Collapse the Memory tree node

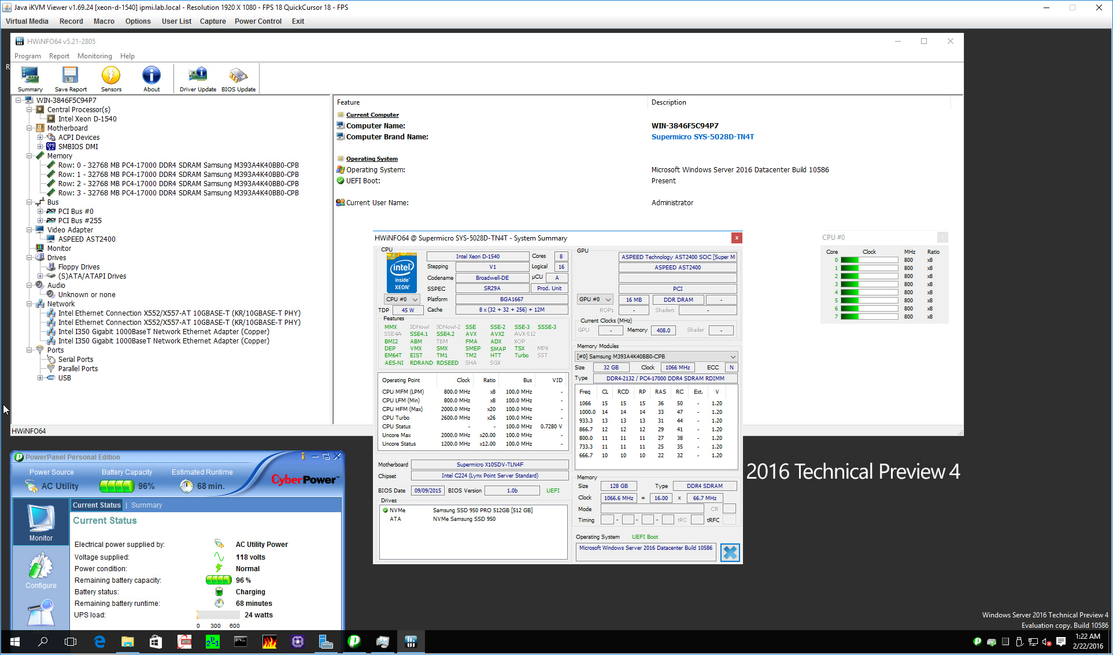[x=29, y=156]
